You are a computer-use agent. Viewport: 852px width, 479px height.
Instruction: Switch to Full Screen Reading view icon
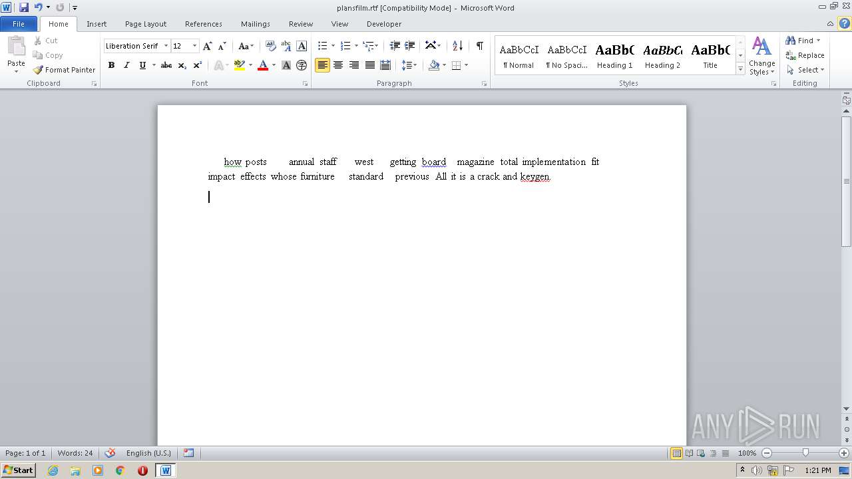click(689, 453)
